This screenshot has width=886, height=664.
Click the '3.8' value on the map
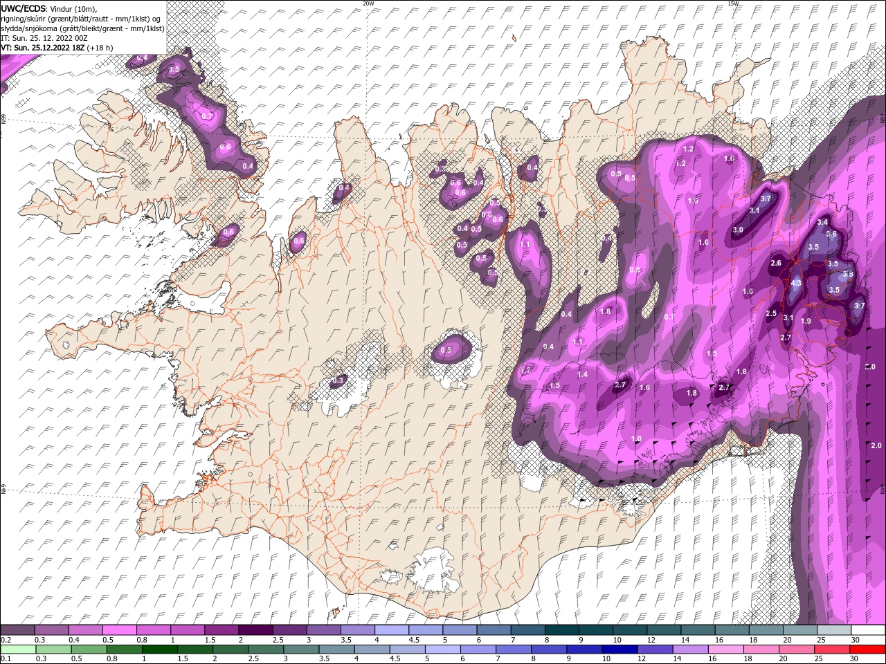pyautogui.click(x=848, y=275)
